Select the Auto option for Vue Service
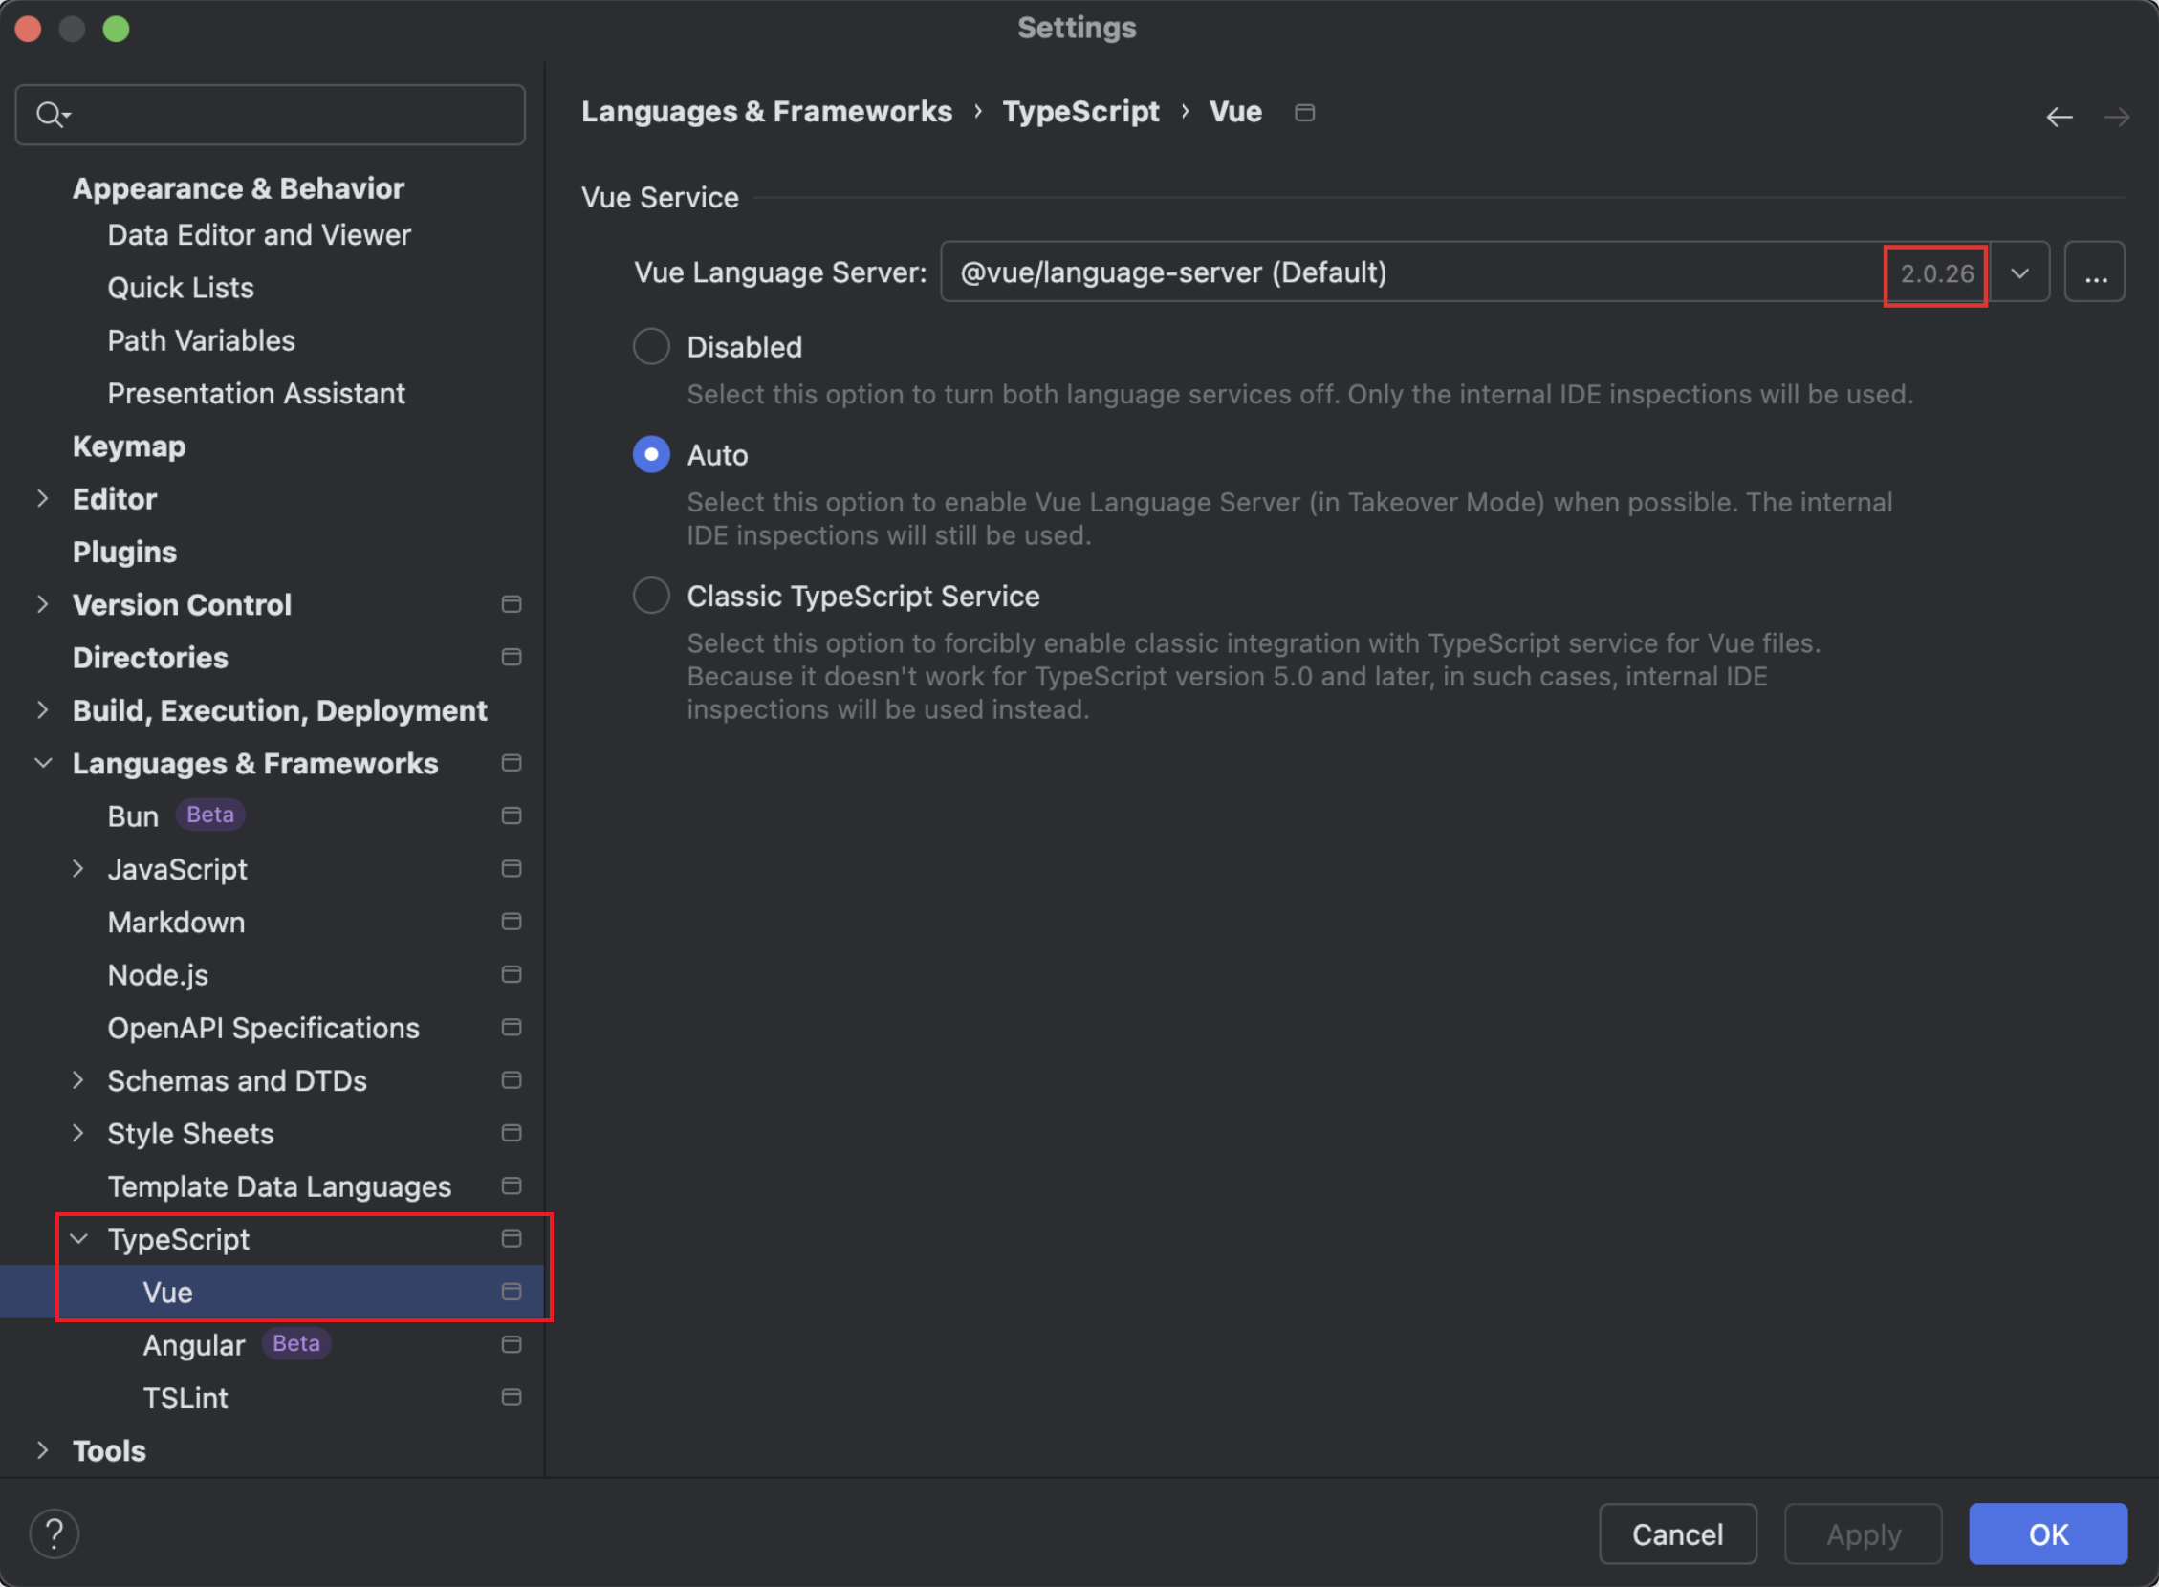 651,453
